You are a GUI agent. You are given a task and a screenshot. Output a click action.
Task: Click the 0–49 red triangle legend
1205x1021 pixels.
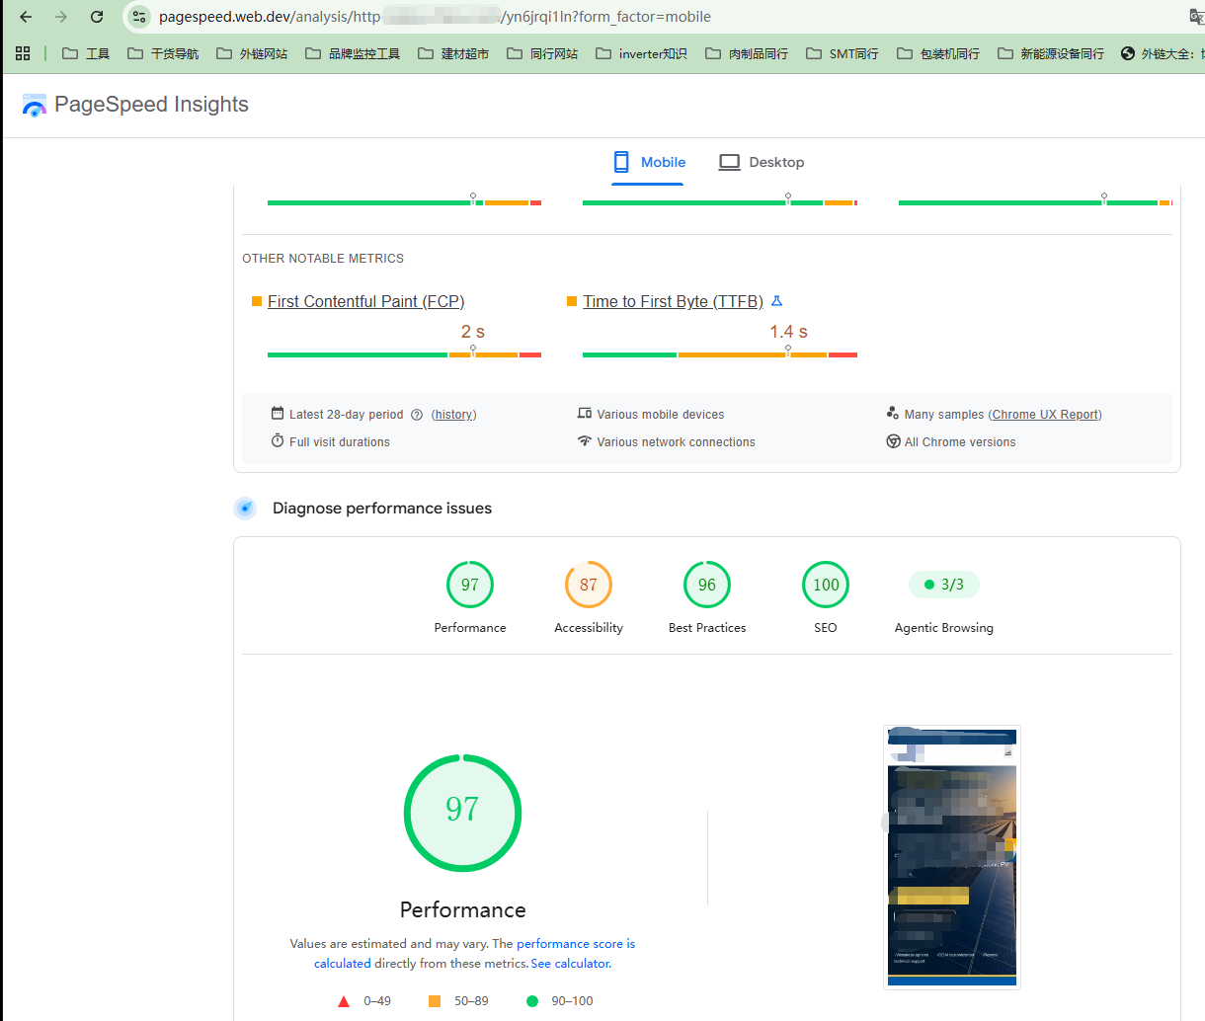tap(364, 1001)
